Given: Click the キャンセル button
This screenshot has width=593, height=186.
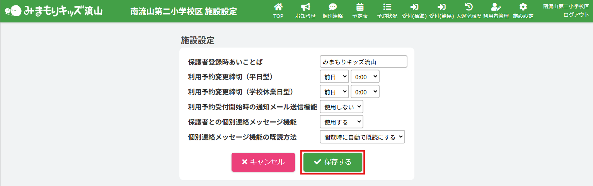Looking at the screenshot, I should click(263, 162).
